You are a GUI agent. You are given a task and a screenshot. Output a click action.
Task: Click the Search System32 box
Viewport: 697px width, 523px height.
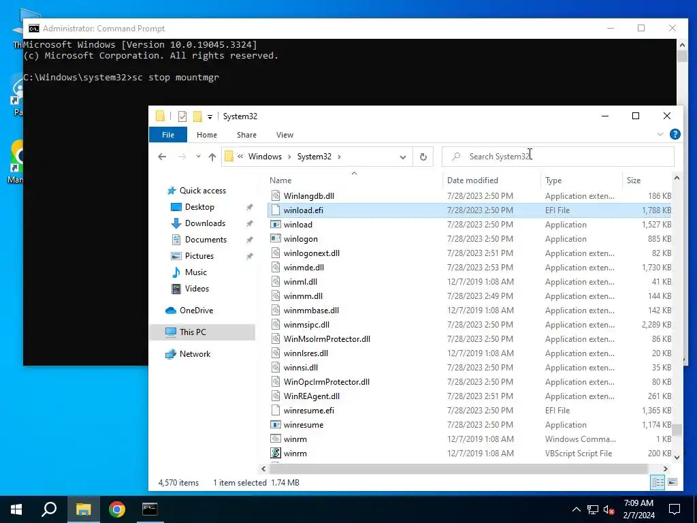click(x=558, y=157)
